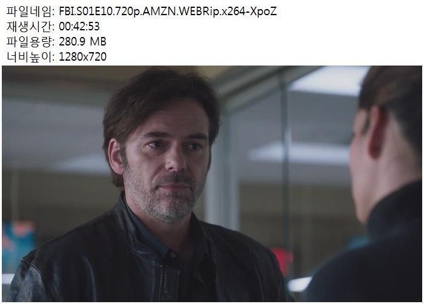Click the blurred teal poster on the left
The height and width of the screenshot is (304, 424).
(x=18, y=245)
